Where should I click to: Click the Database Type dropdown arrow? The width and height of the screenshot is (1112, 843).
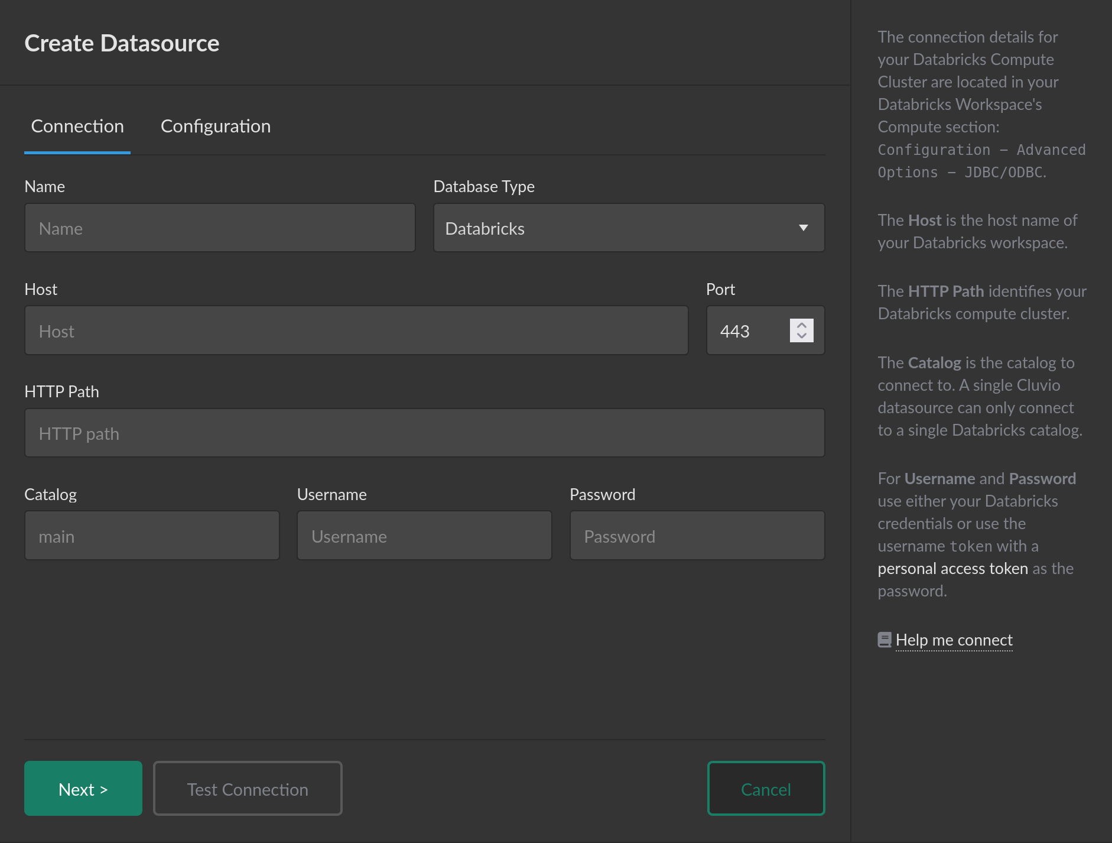[803, 228]
